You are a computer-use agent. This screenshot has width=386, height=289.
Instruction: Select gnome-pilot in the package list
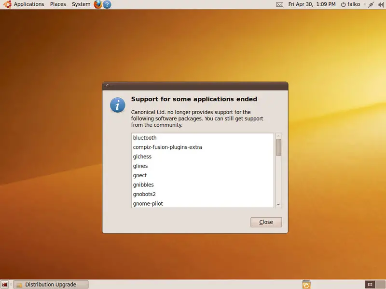pyautogui.click(x=202, y=203)
